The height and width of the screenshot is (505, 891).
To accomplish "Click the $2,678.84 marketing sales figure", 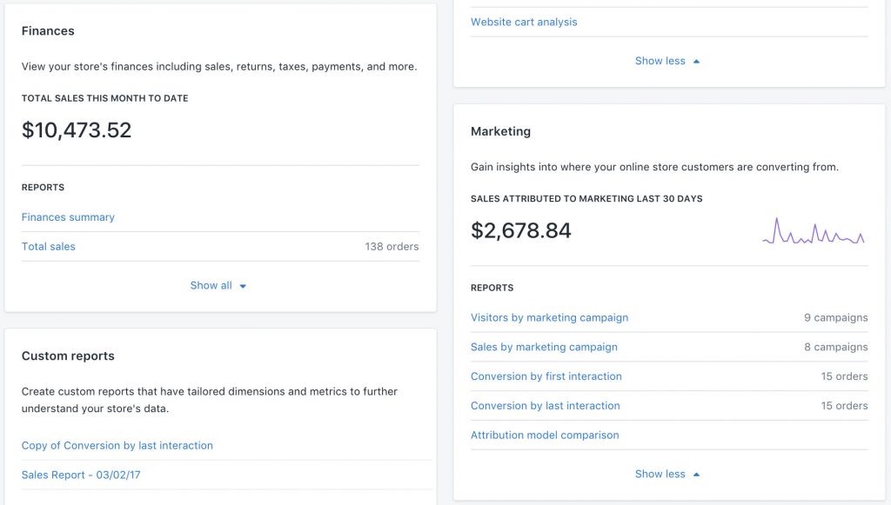I will click(521, 230).
